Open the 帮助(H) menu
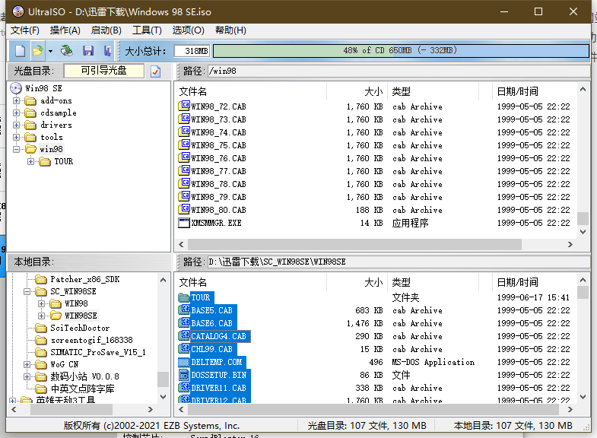The height and width of the screenshot is (438, 597). coord(230,30)
